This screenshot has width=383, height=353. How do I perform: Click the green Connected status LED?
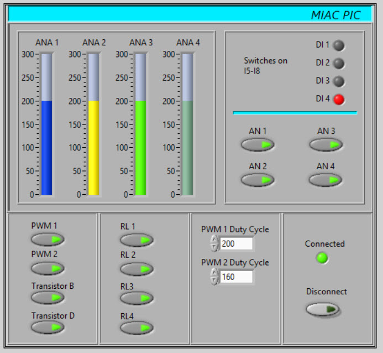point(322,258)
